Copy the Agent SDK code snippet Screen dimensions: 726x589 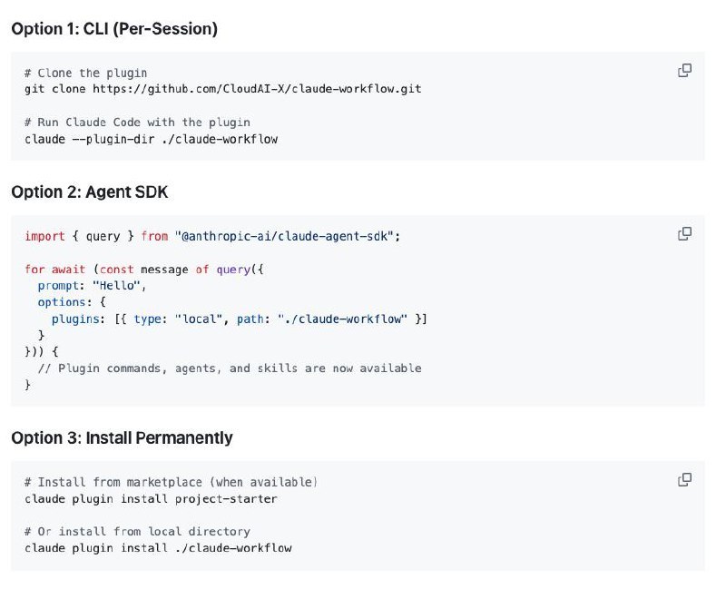[x=684, y=234]
